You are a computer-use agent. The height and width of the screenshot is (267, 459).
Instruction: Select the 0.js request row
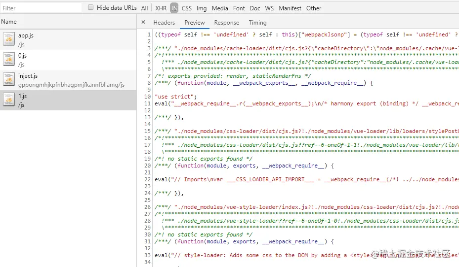point(68,60)
